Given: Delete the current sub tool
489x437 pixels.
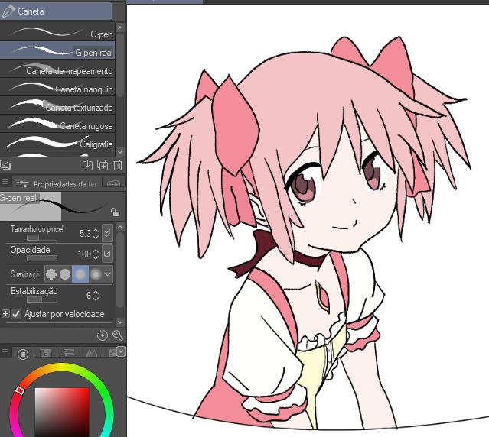Looking at the screenshot, I should [118, 165].
